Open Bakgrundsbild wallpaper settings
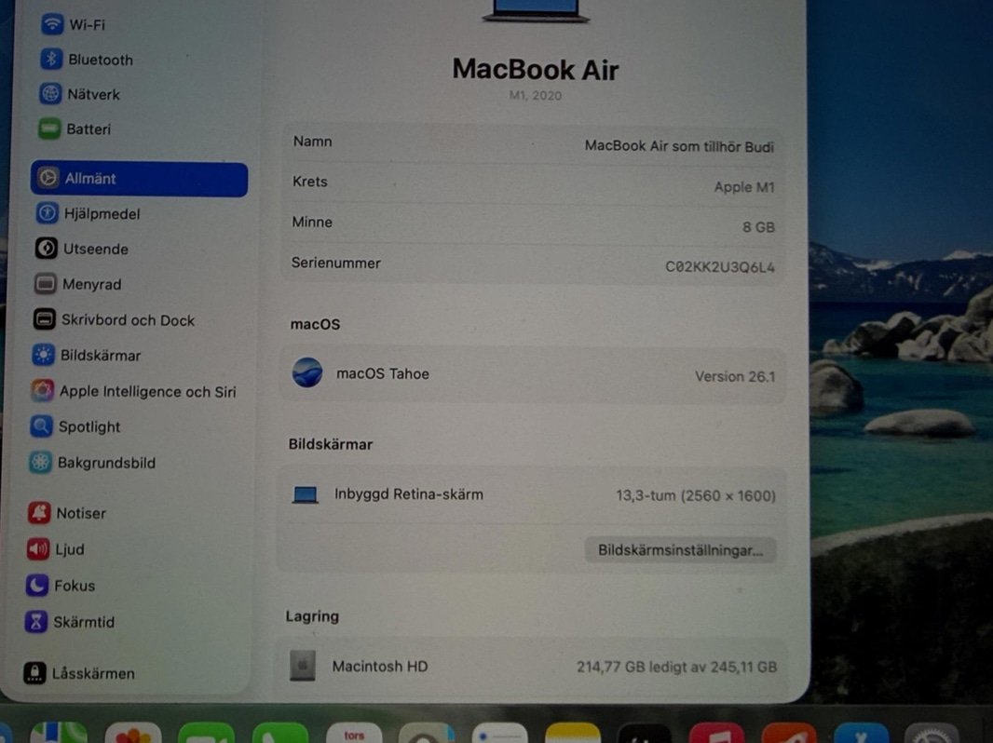 point(92,464)
